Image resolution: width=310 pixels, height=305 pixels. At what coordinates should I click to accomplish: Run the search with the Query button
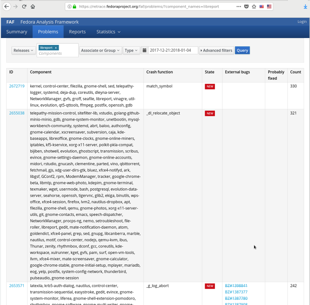(x=243, y=50)
